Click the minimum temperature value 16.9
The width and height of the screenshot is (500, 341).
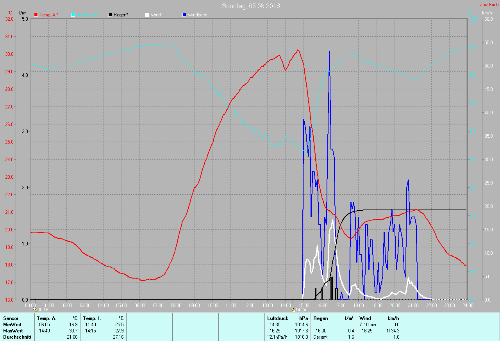73,325
